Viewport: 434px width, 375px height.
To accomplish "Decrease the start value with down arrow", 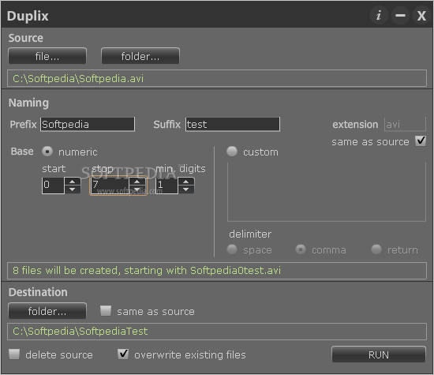I will 73,189.
